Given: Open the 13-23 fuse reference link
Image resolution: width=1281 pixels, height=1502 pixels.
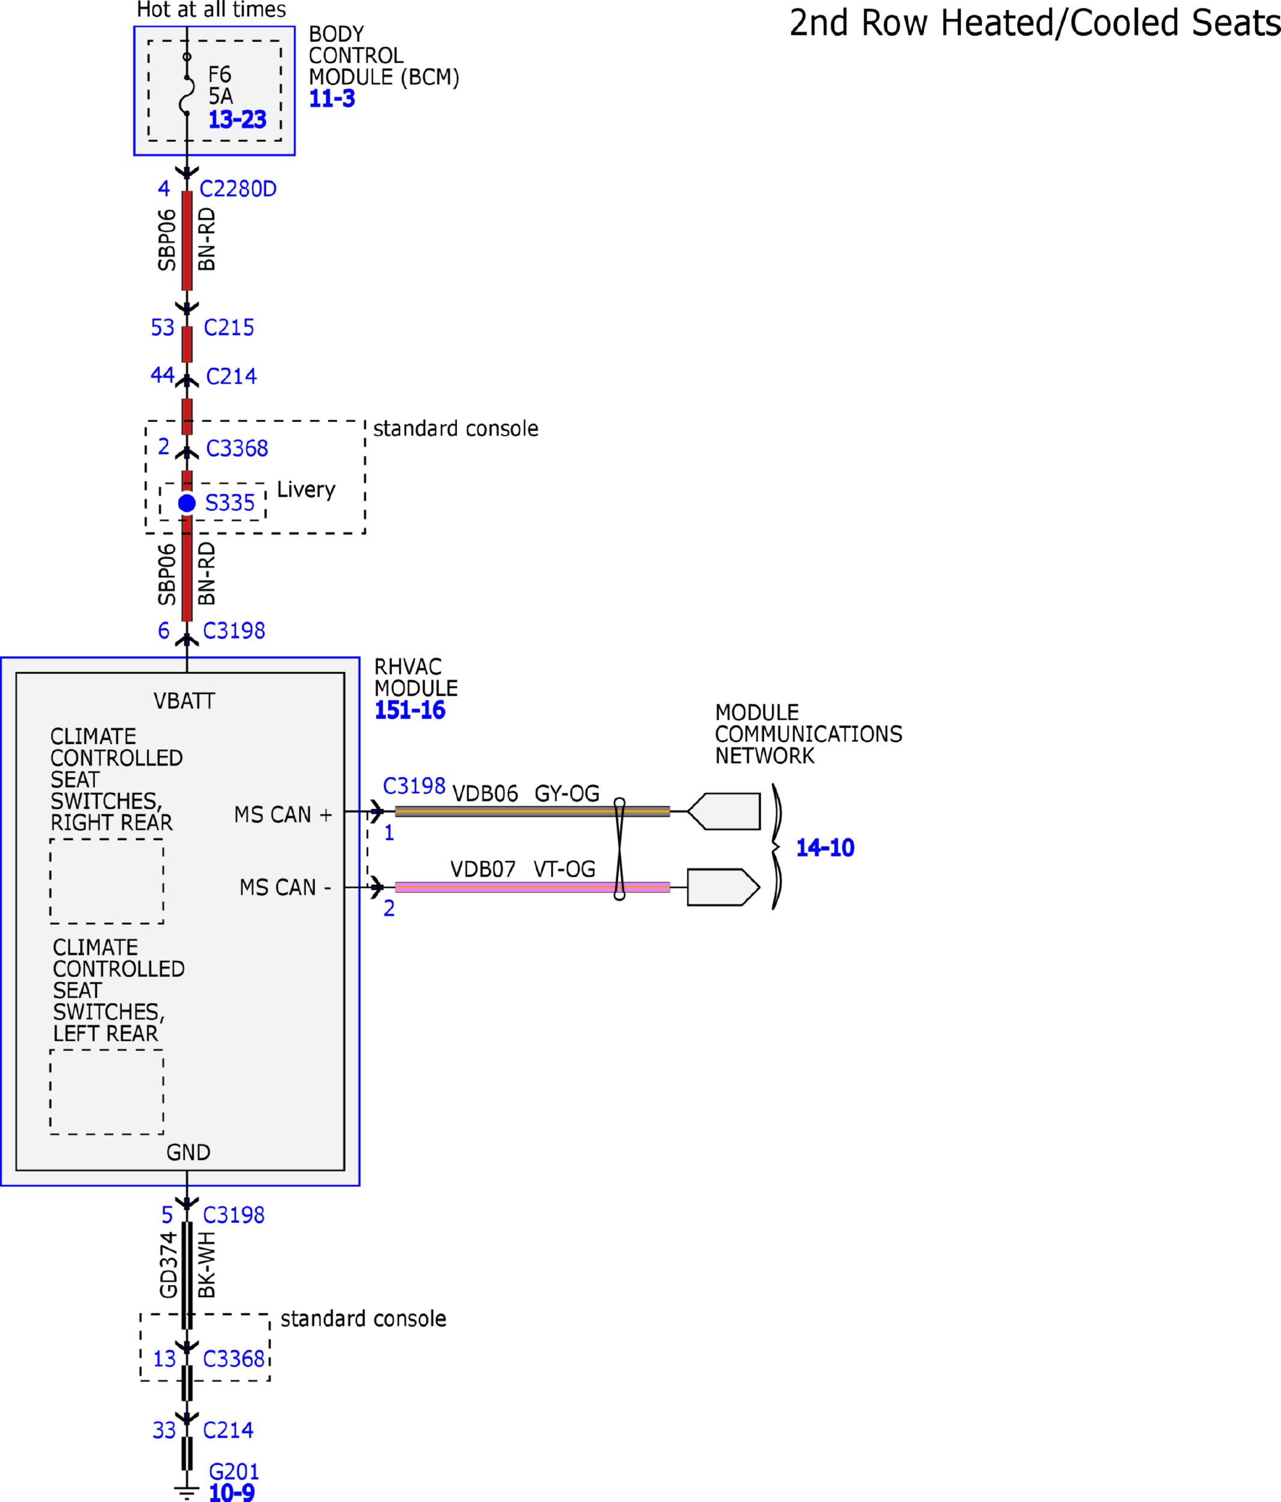Looking at the screenshot, I should tap(237, 120).
